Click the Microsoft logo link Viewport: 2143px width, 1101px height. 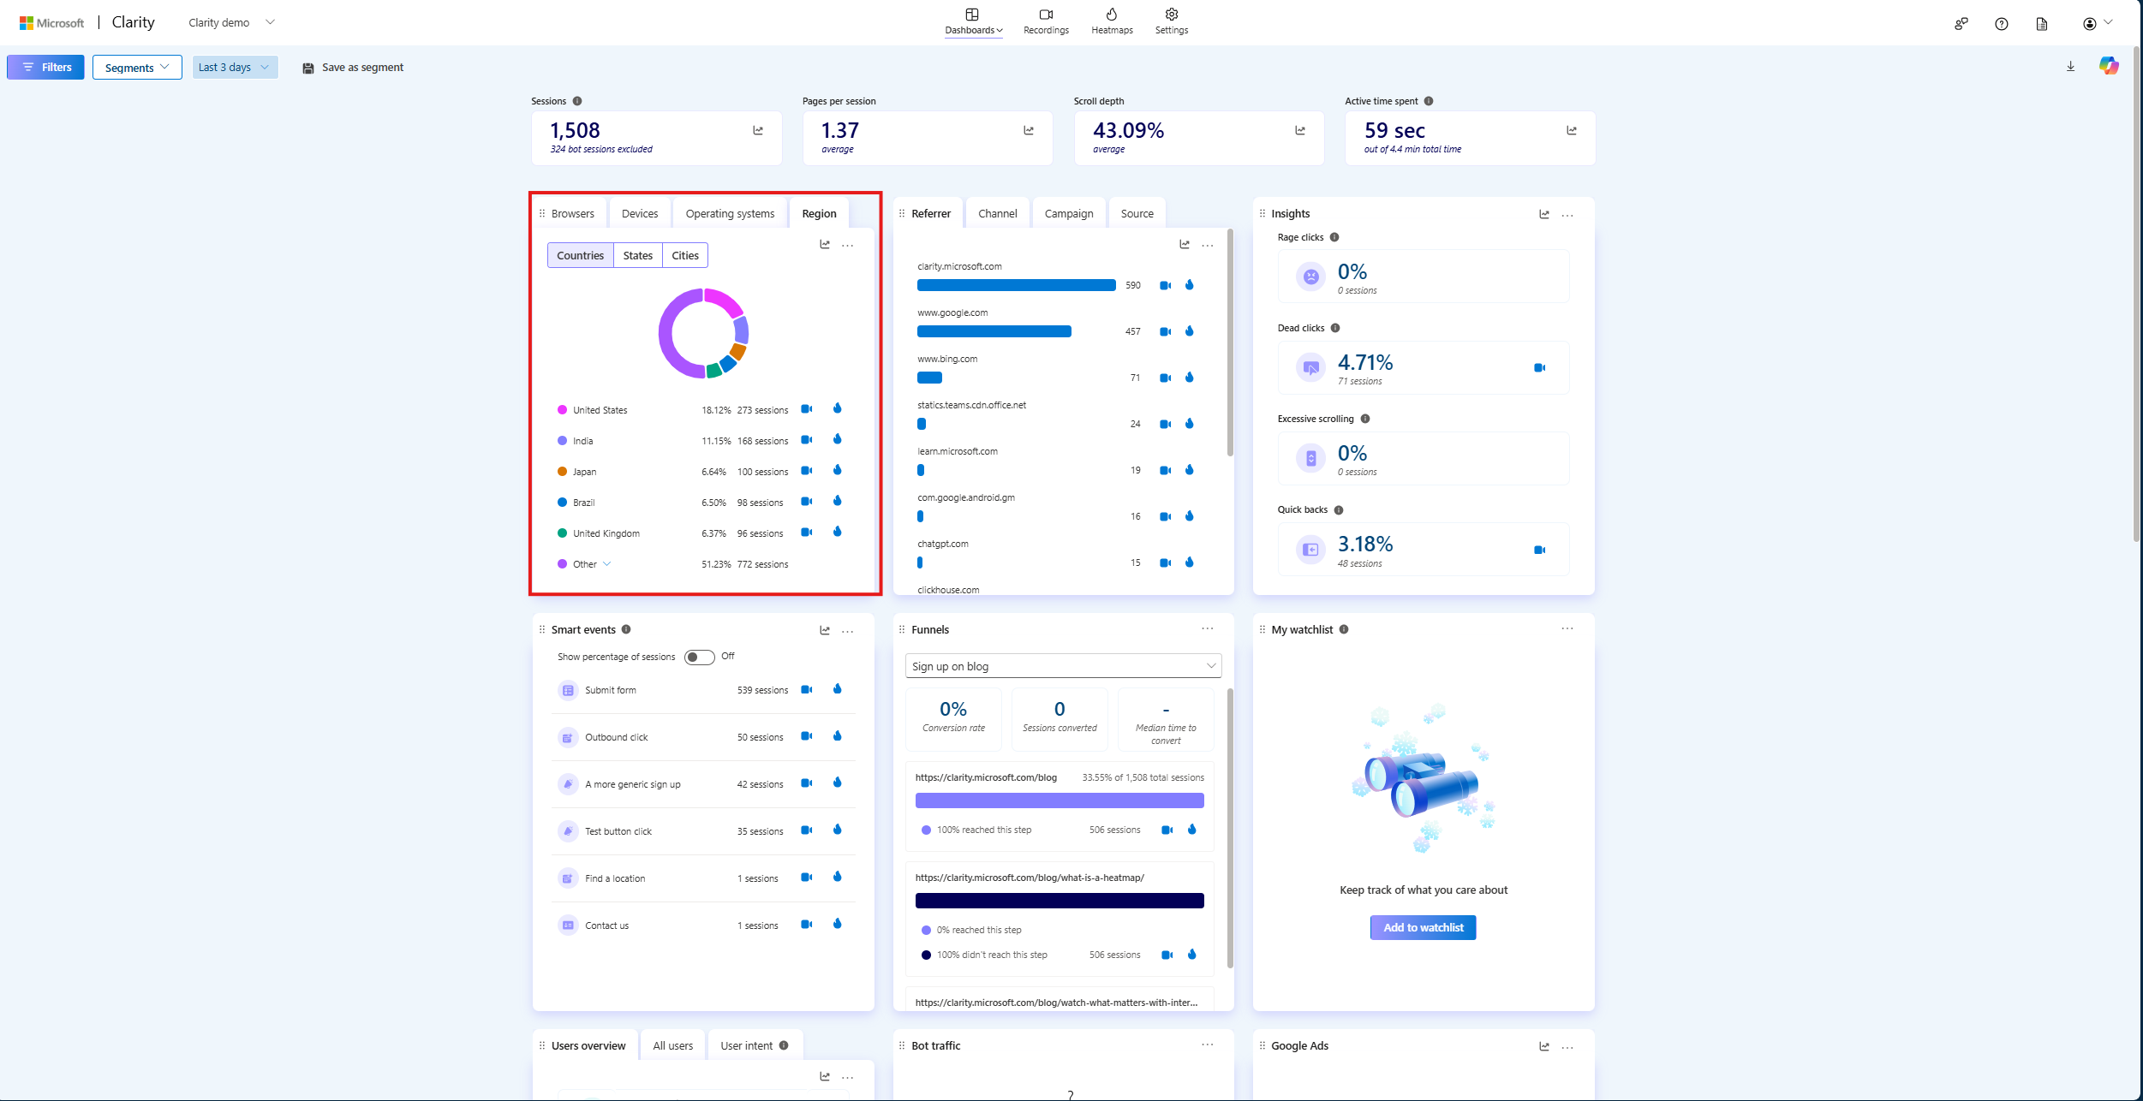click(51, 23)
